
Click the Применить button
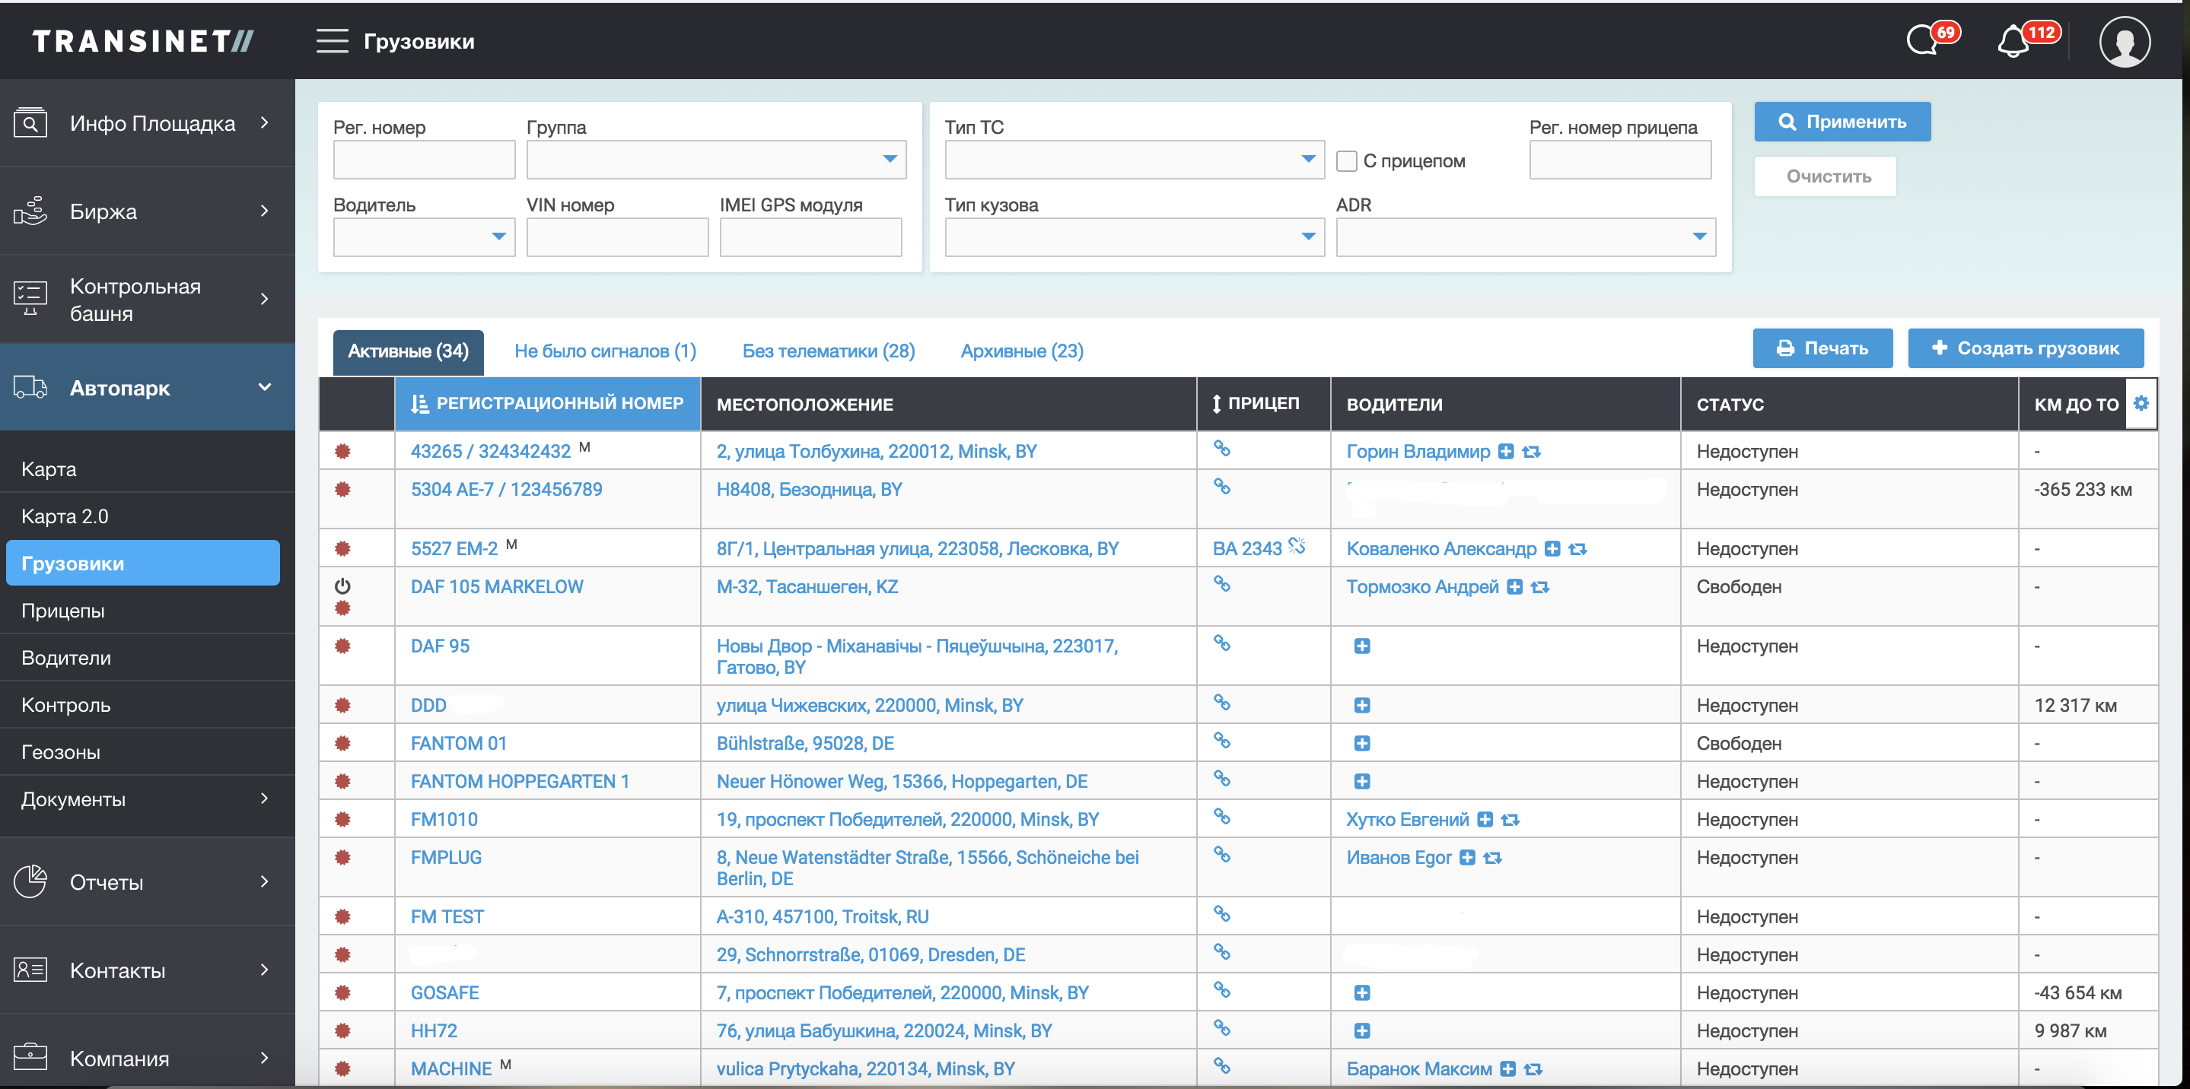pyautogui.click(x=1842, y=122)
